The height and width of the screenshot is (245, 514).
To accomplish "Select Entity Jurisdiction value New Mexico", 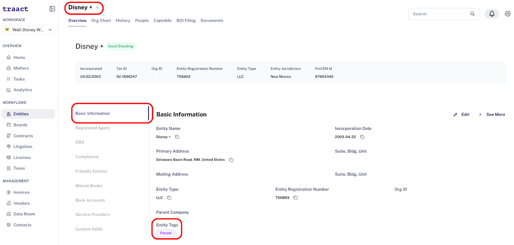I will (x=281, y=77).
